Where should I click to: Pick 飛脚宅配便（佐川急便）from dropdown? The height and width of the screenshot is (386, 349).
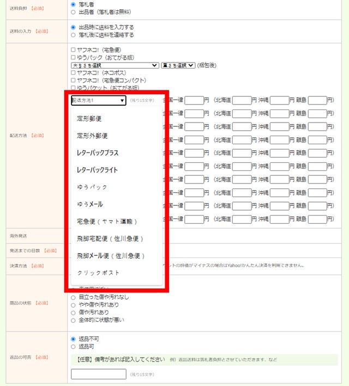point(110,238)
